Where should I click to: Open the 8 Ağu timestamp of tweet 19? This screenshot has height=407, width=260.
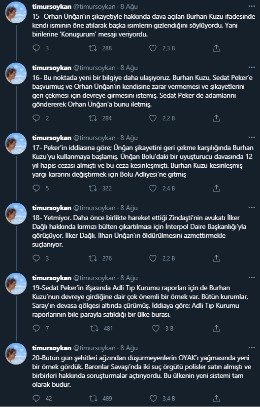click(x=129, y=278)
